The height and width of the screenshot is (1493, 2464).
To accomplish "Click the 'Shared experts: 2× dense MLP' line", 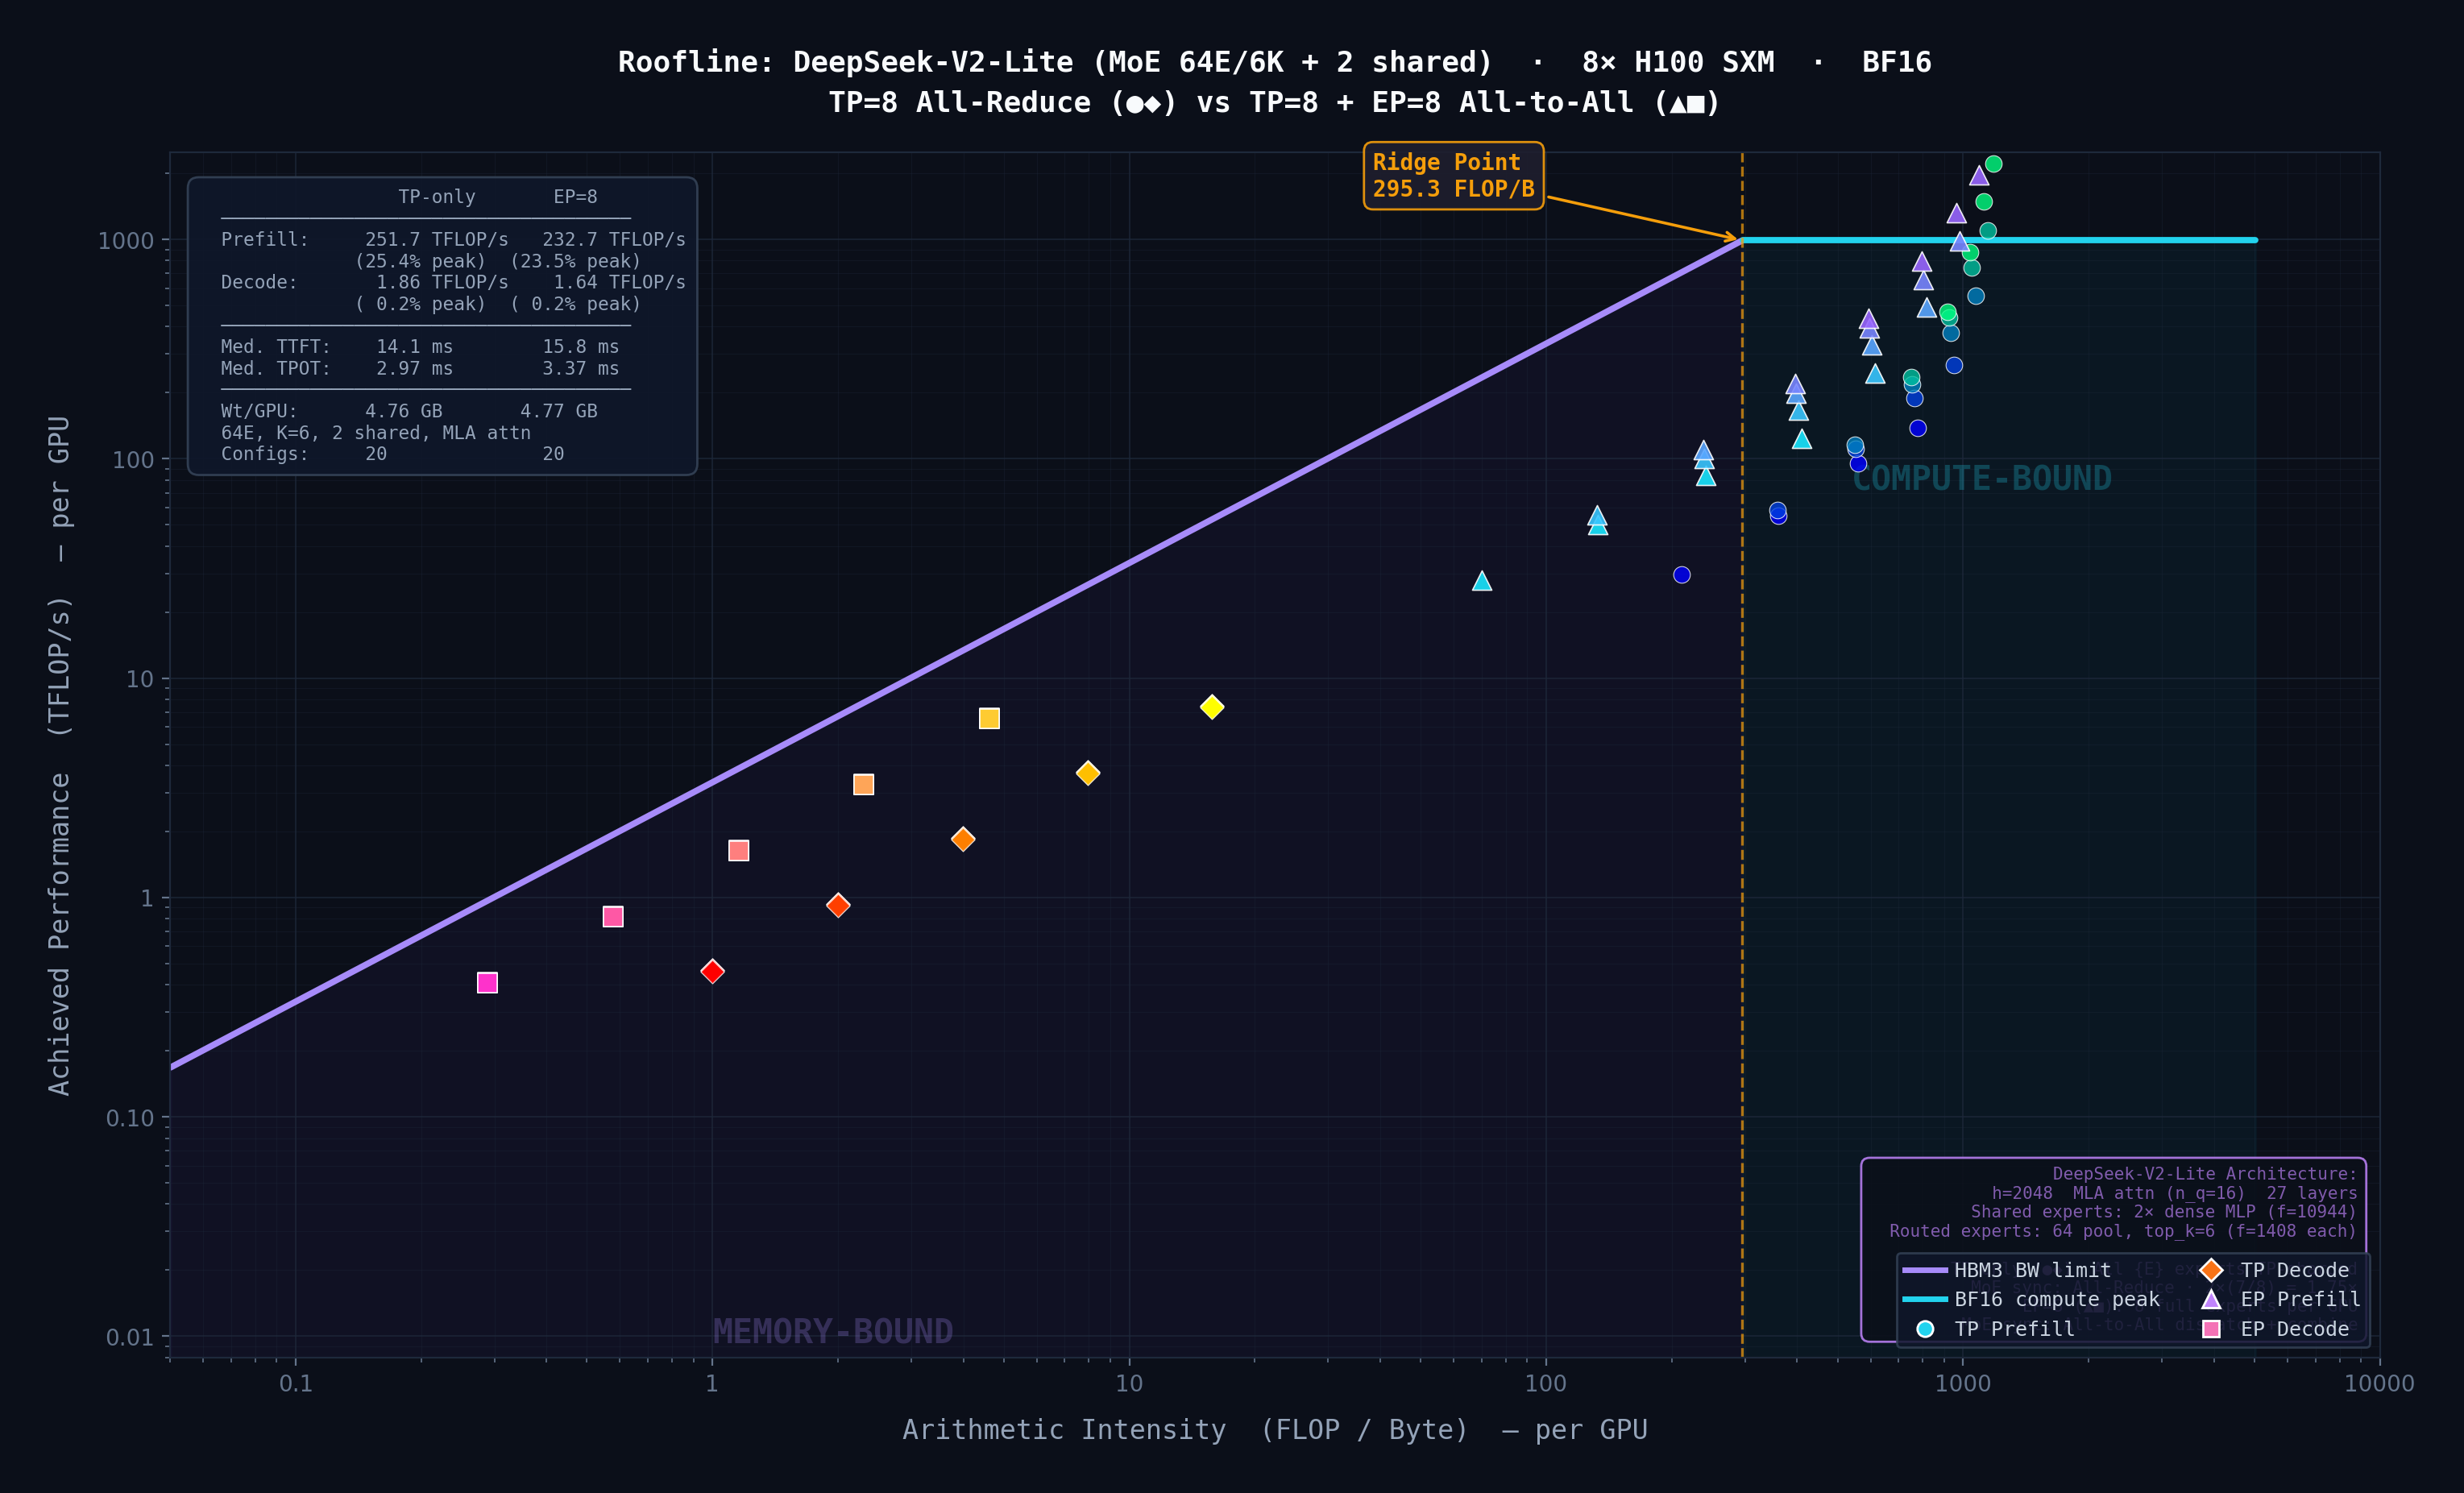I will click(2163, 1211).
